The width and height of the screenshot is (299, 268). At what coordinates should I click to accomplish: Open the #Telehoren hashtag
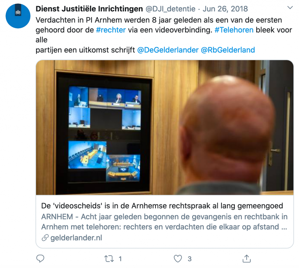234,30
